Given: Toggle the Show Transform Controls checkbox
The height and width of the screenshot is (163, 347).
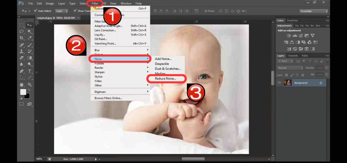Looking at the screenshot, I should (x=75, y=11).
